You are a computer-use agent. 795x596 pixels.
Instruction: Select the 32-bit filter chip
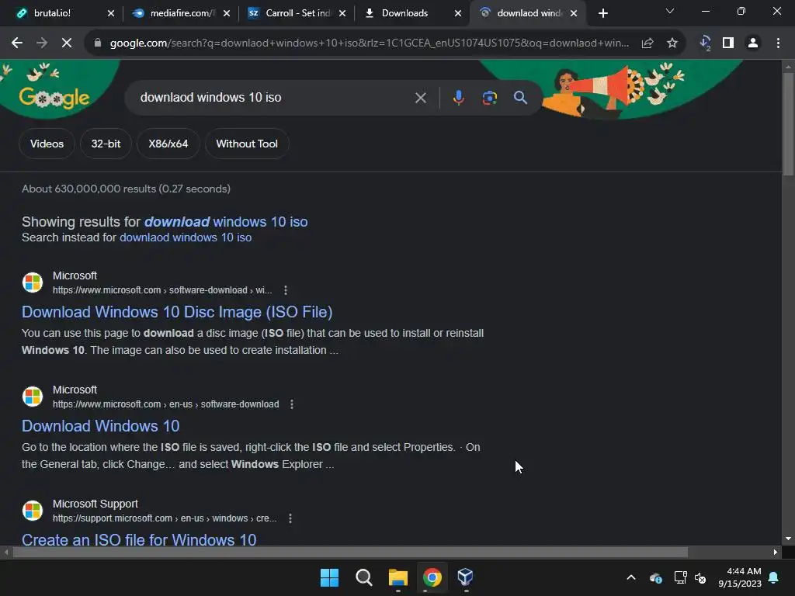106,144
